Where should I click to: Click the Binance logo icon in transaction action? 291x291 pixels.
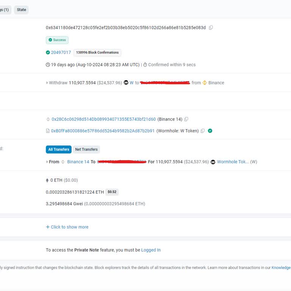(x=205, y=83)
